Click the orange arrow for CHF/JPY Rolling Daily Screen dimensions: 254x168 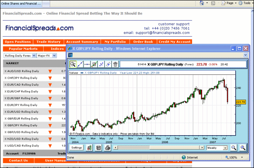coord(50,78)
